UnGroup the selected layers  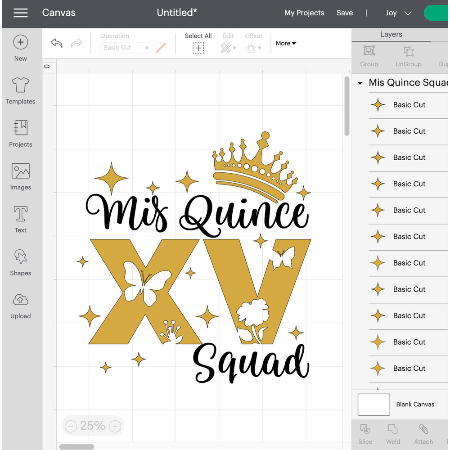coord(408,55)
